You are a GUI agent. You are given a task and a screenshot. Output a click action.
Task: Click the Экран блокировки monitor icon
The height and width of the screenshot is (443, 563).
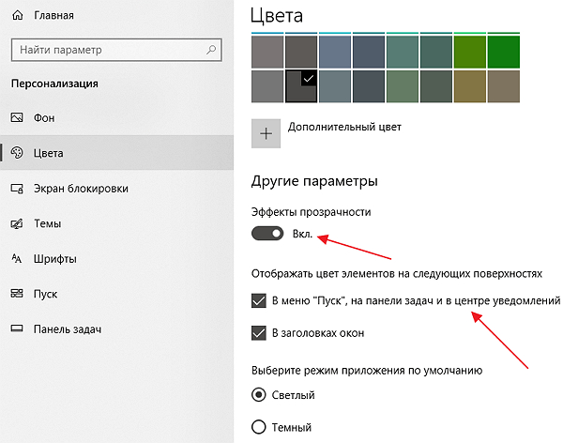pos(16,189)
